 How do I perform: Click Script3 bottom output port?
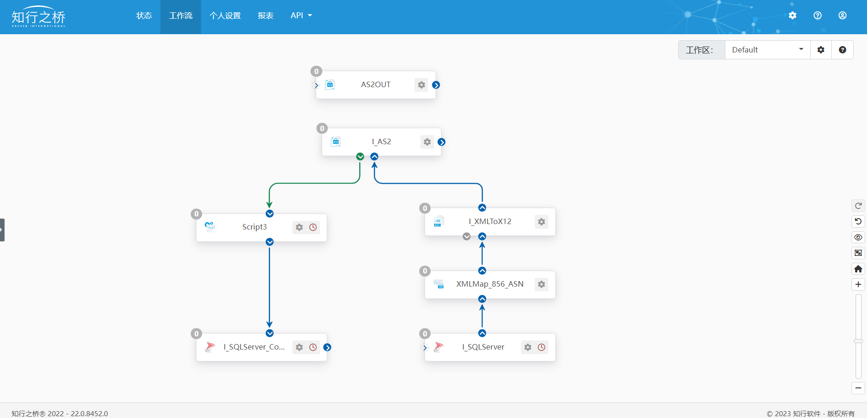click(270, 242)
